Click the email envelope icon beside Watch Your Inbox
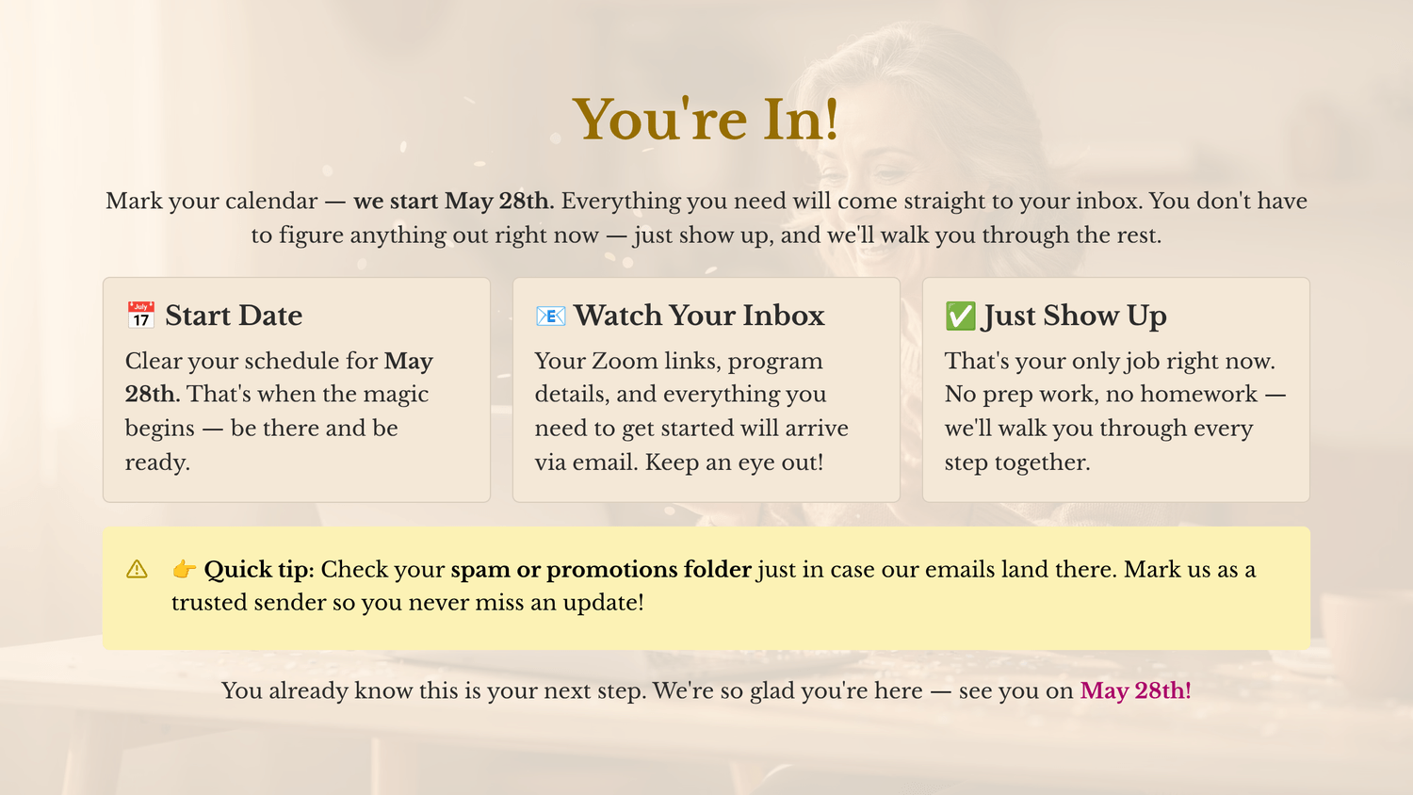1413x795 pixels. [550, 316]
